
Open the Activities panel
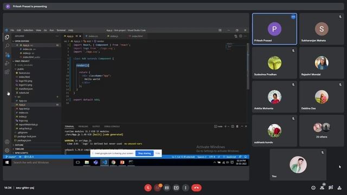point(339,188)
